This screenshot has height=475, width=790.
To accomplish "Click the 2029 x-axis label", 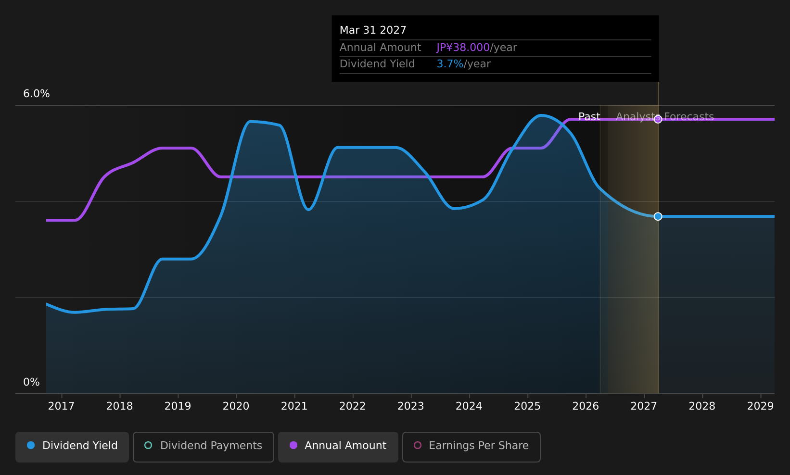I will click(760, 406).
